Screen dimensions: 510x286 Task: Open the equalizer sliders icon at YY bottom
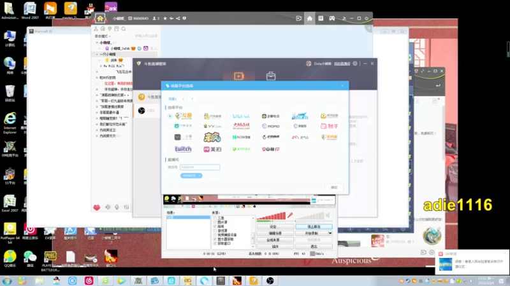click(x=126, y=207)
